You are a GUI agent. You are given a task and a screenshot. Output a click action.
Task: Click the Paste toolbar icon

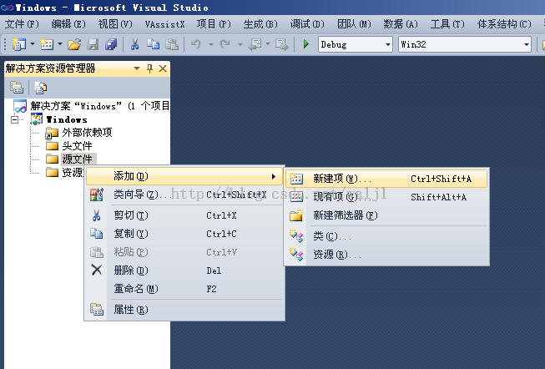pyautogui.click(x=172, y=44)
